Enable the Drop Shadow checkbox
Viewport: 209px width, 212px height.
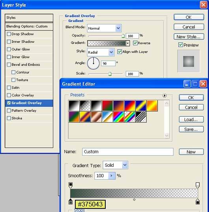pyautogui.click(x=9, y=34)
